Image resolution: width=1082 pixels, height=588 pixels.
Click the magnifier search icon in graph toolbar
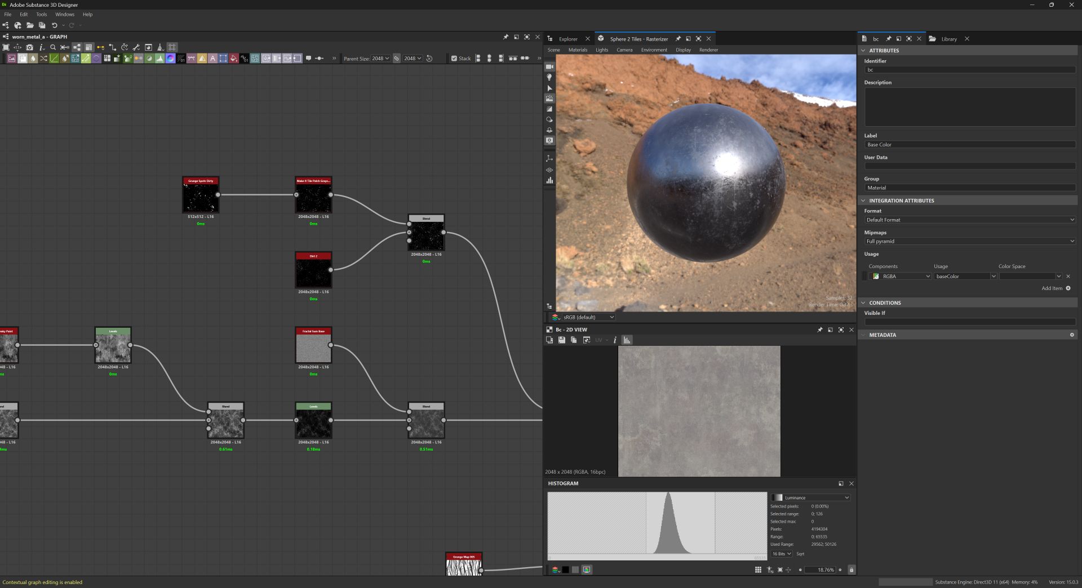coord(53,47)
